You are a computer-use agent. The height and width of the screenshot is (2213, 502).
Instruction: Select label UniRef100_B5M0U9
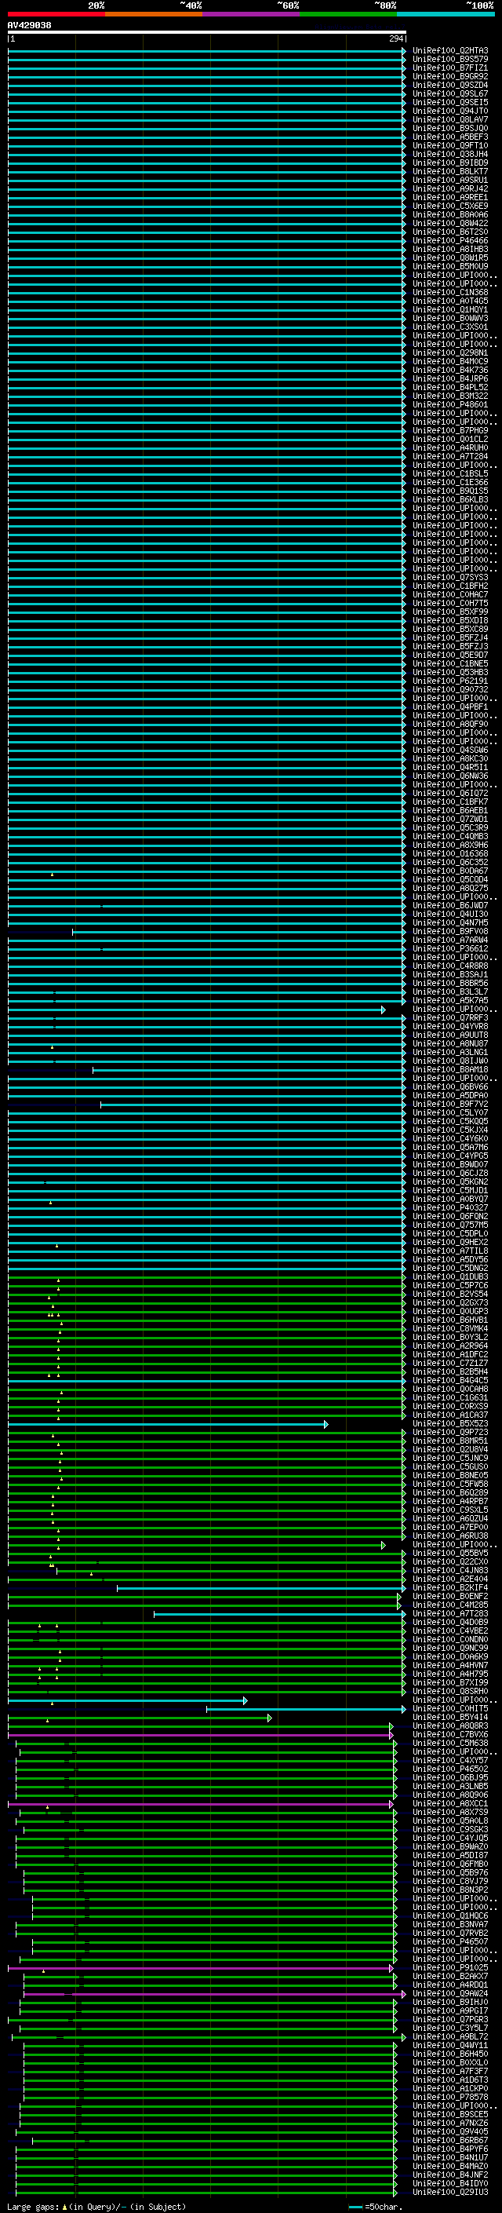[x=450, y=266]
